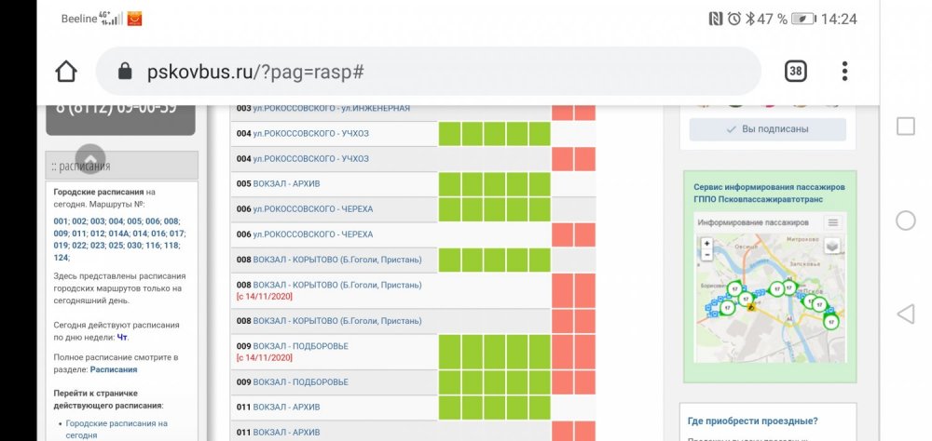Click first green square in 009 row dated 14/11/2020
The width and height of the screenshot is (932, 441).
449,352
